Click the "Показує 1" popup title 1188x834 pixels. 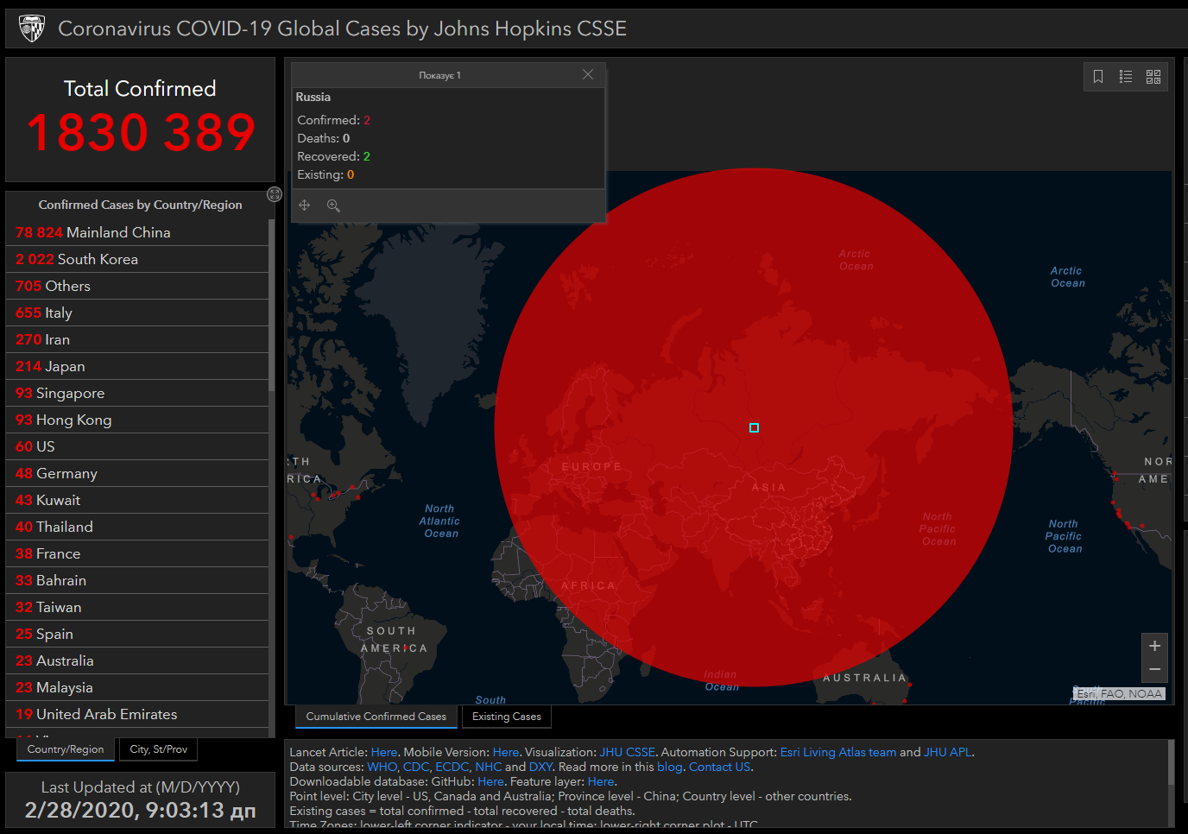coord(439,75)
